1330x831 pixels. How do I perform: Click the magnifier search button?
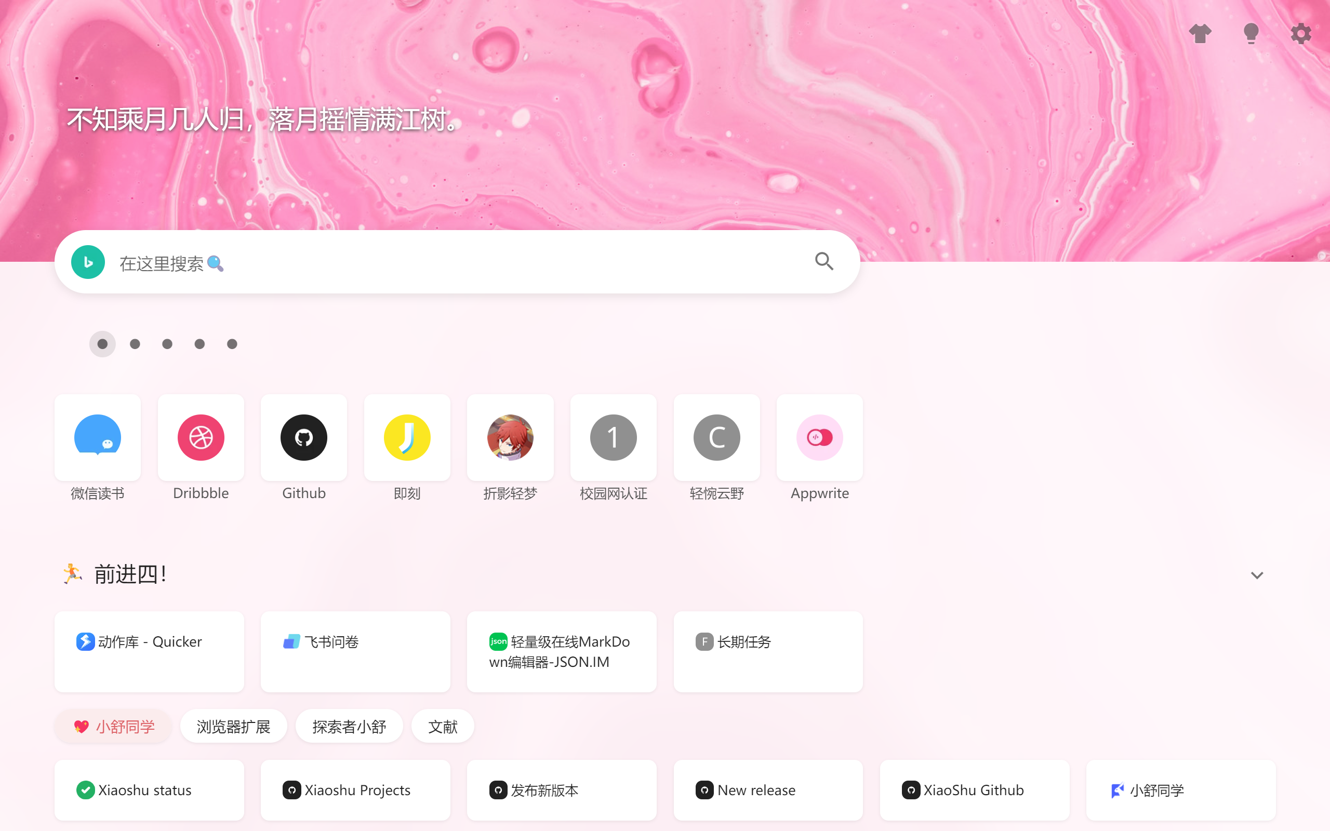click(x=824, y=262)
